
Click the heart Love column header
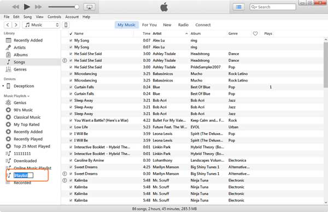point(255,34)
